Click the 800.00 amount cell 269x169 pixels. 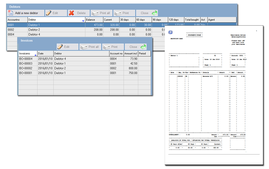131,68
